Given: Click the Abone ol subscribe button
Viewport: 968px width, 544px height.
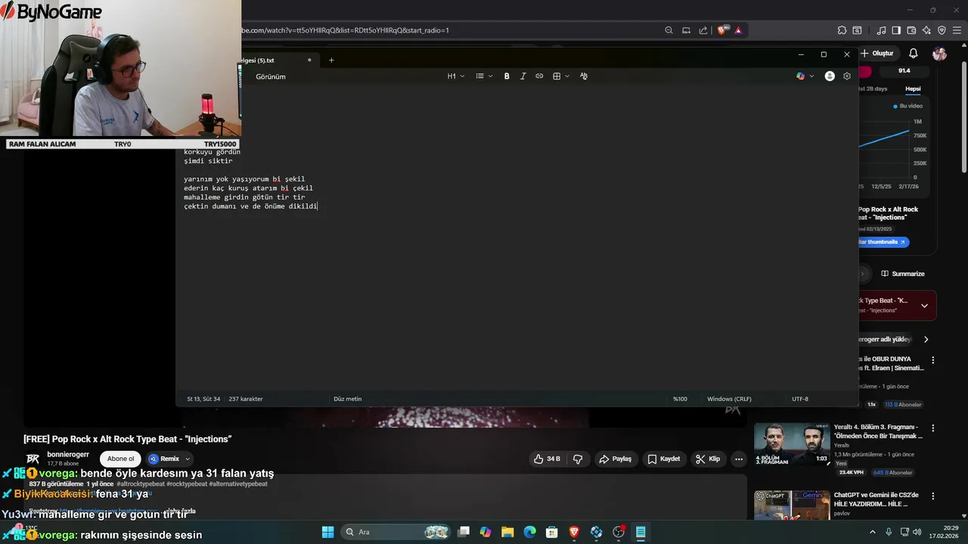Looking at the screenshot, I should click(x=120, y=459).
